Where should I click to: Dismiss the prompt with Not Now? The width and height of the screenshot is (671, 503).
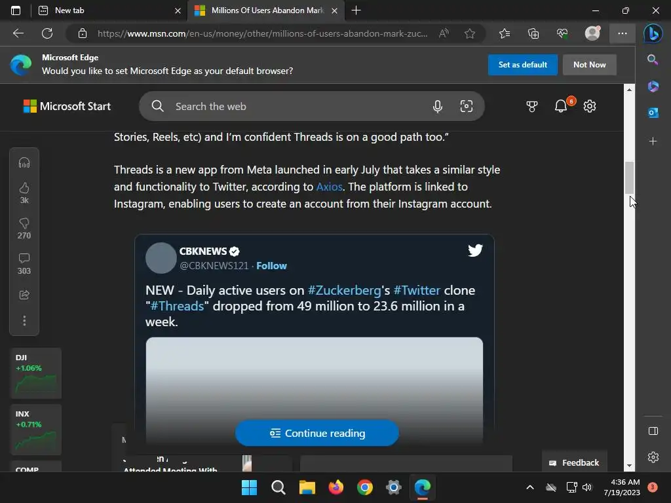point(589,65)
